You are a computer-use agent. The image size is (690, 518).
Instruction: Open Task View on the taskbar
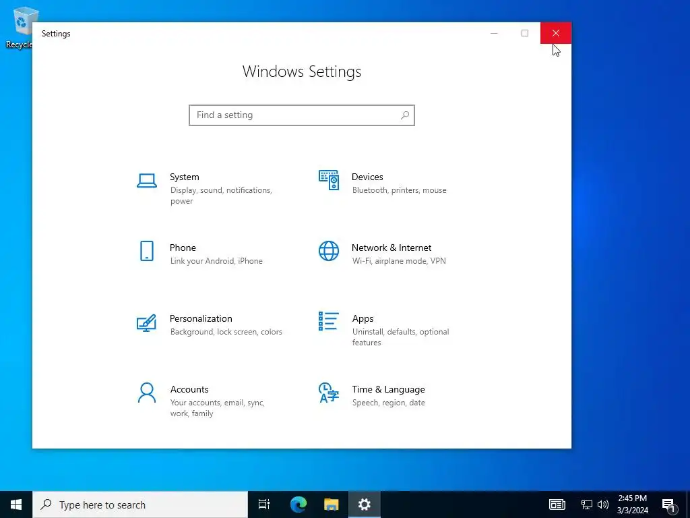point(264,505)
